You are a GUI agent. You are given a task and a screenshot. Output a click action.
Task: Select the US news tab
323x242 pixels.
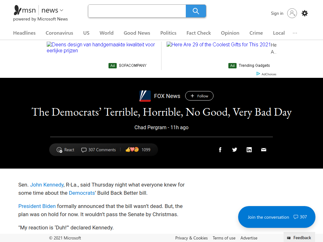(x=86, y=33)
